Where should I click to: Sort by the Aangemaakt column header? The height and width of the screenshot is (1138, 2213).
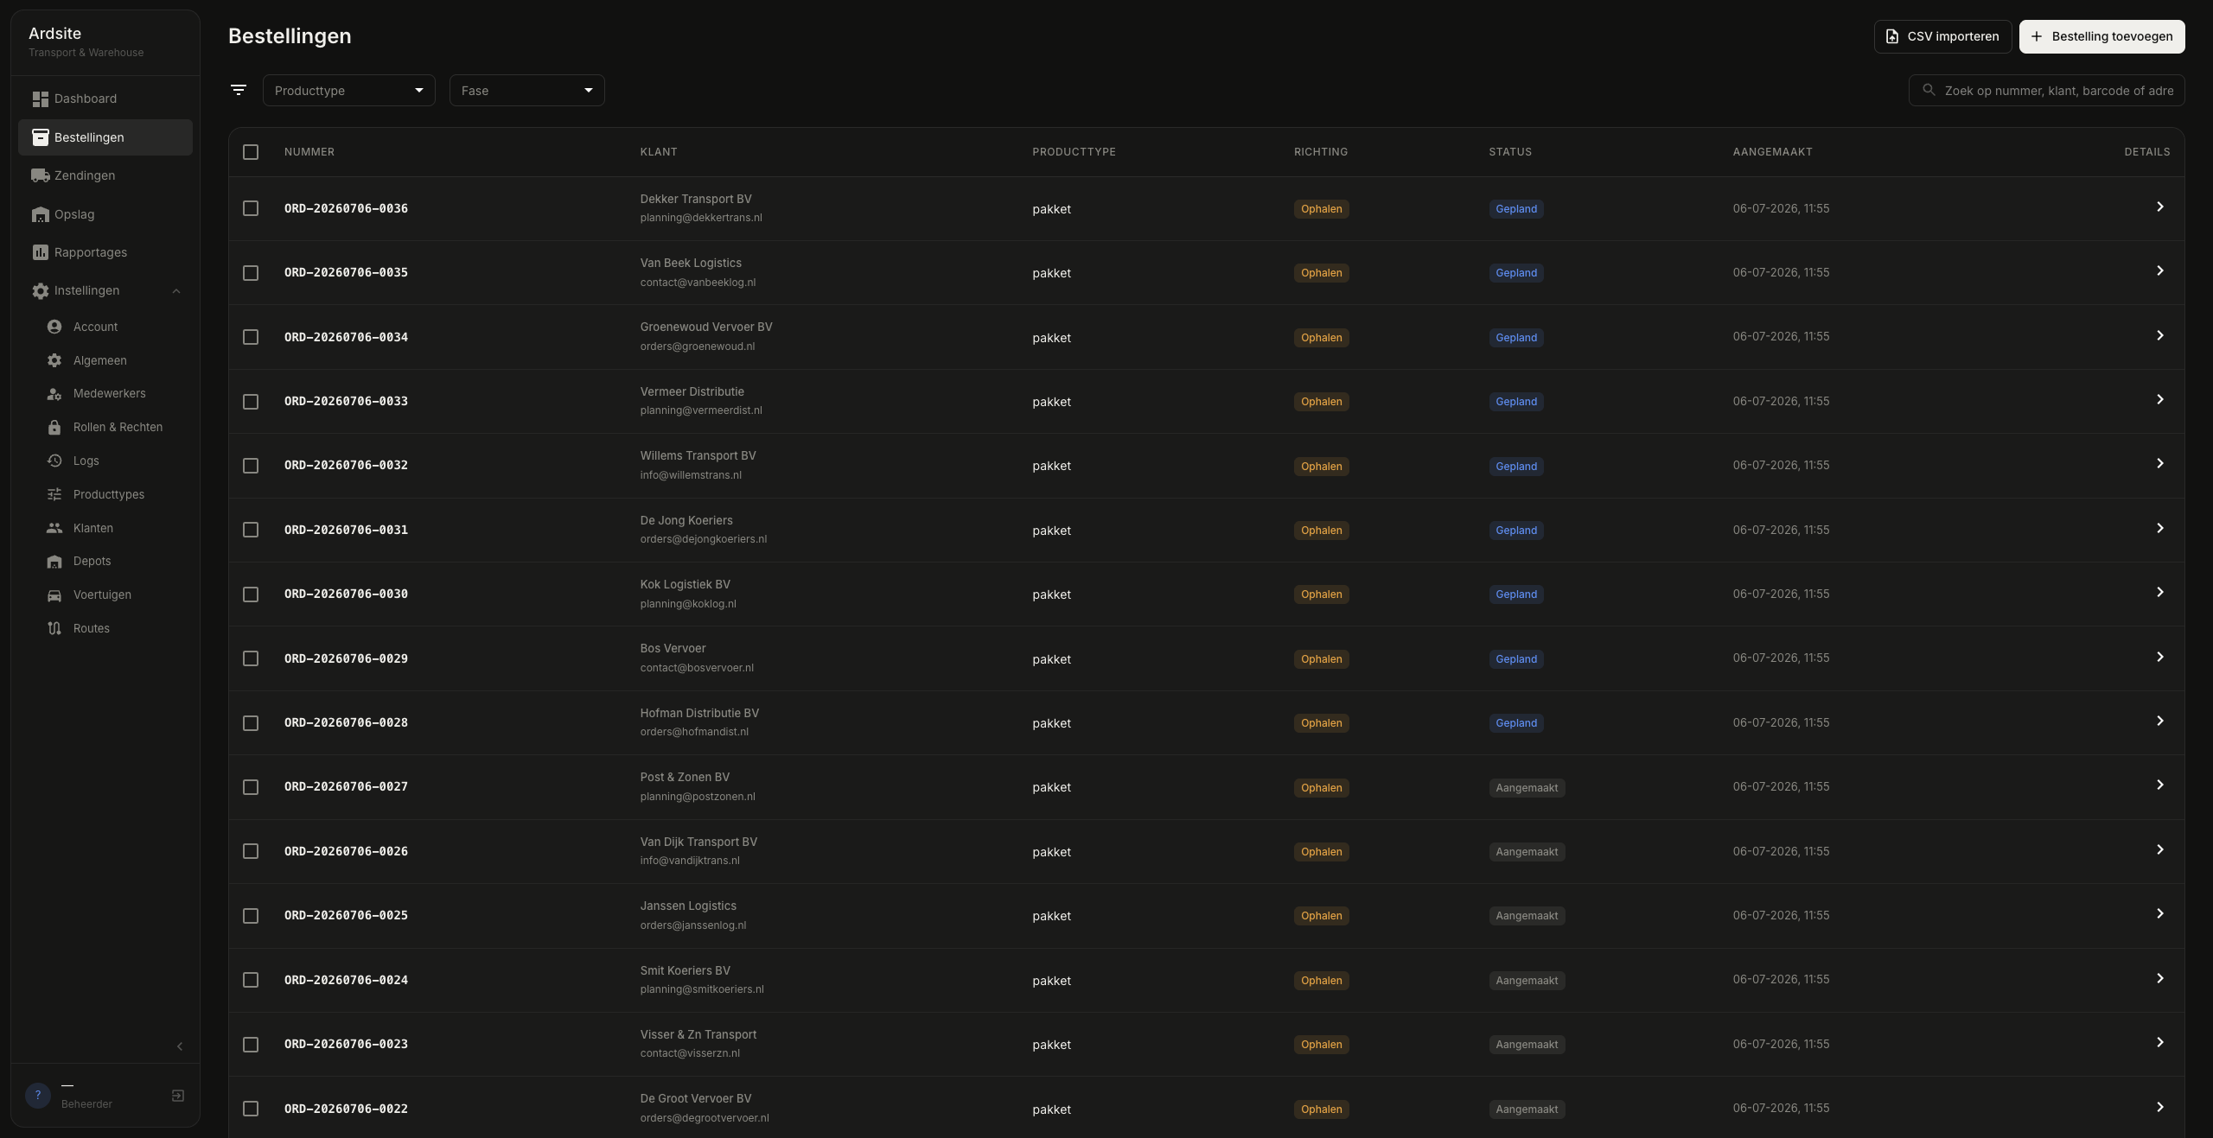point(1772,152)
